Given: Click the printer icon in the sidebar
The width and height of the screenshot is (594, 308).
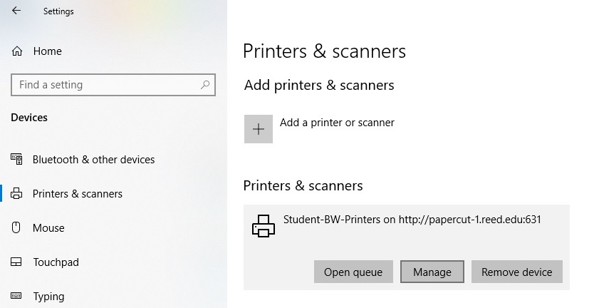Looking at the screenshot, I should (x=17, y=194).
